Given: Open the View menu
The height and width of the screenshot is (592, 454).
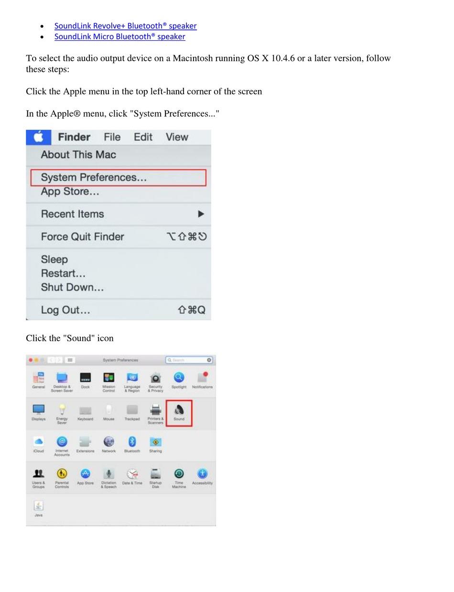Looking at the screenshot, I should 177,137.
